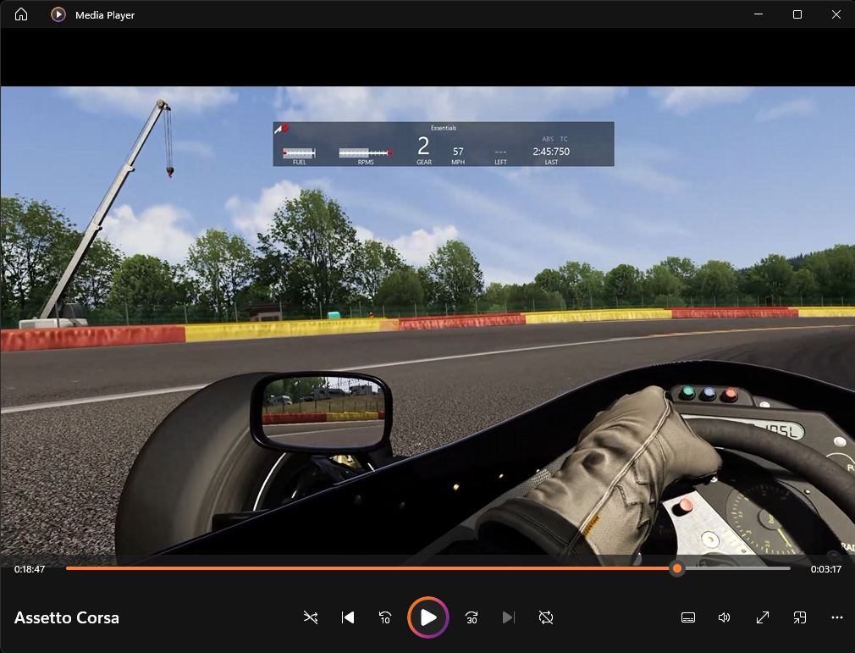Screen dimensions: 855x653
Task: Skip to previous track
Action: (347, 617)
